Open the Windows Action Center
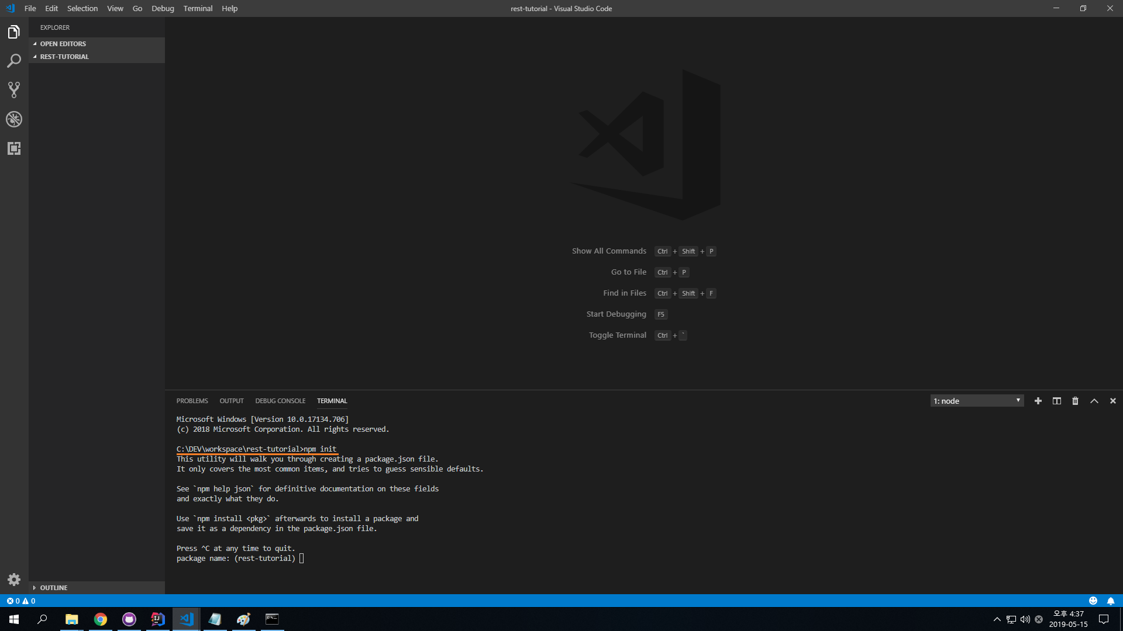 (x=1104, y=619)
